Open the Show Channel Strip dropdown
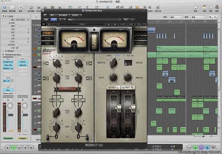This screenshot has height=154, width=222. 64,15
